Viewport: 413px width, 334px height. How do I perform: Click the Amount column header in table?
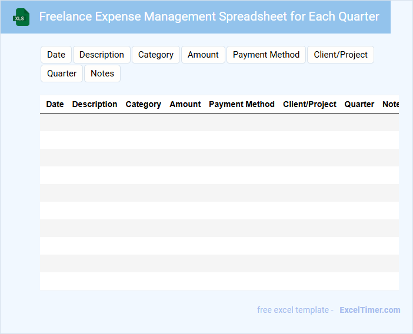tap(185, 104)
